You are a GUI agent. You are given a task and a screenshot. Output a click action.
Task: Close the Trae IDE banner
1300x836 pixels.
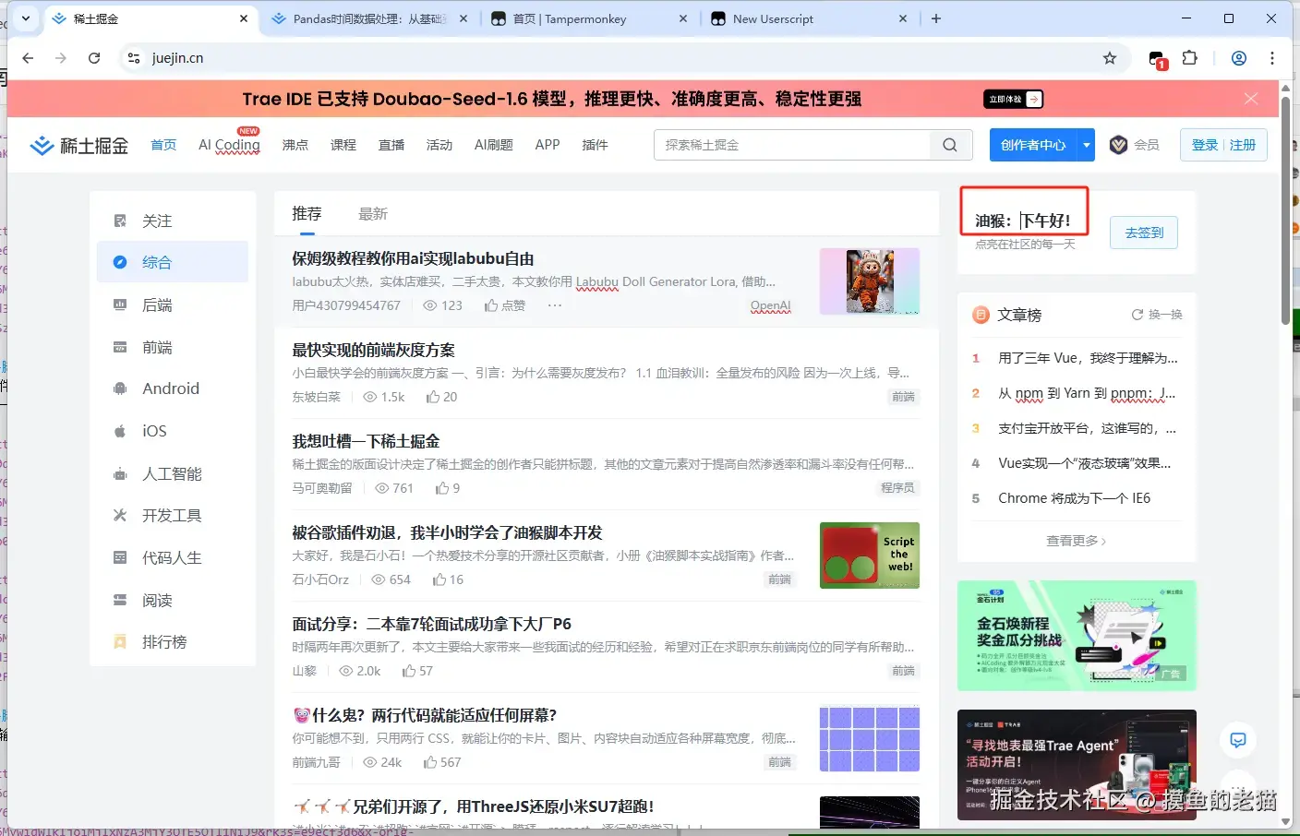(x=1251, y=99)
